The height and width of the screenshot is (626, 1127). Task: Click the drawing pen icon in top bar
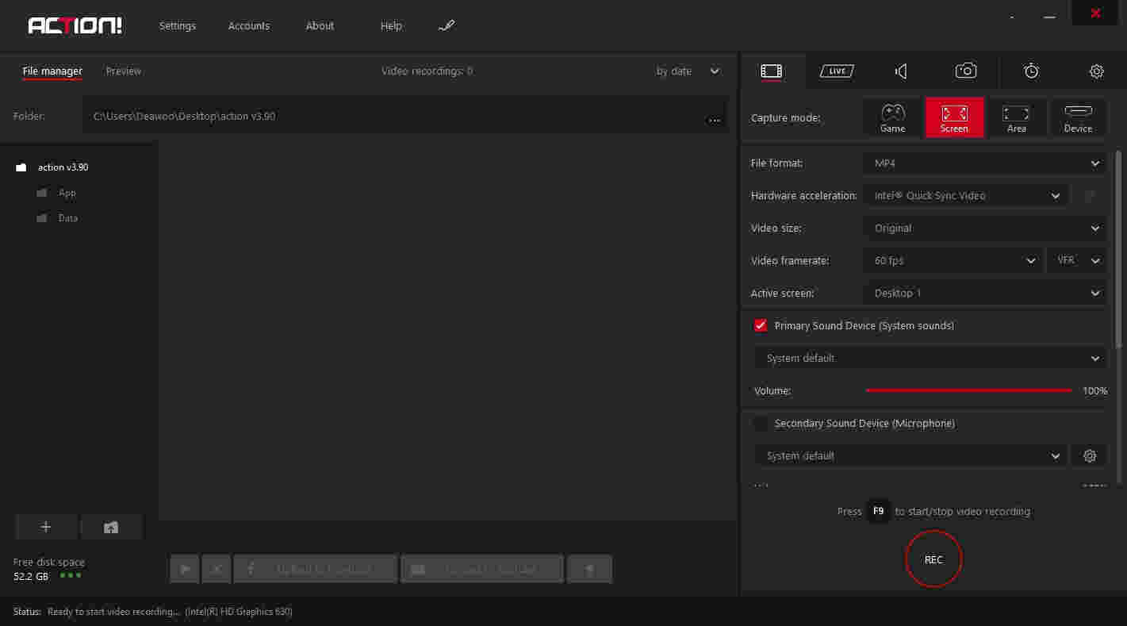(447, 26)
